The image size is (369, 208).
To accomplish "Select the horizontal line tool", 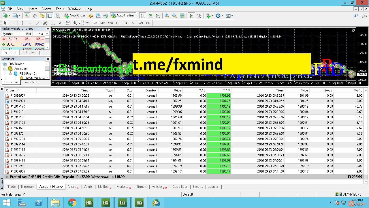I will click(30, 23).
